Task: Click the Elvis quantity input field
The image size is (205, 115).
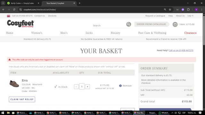Action: (82, 87)
